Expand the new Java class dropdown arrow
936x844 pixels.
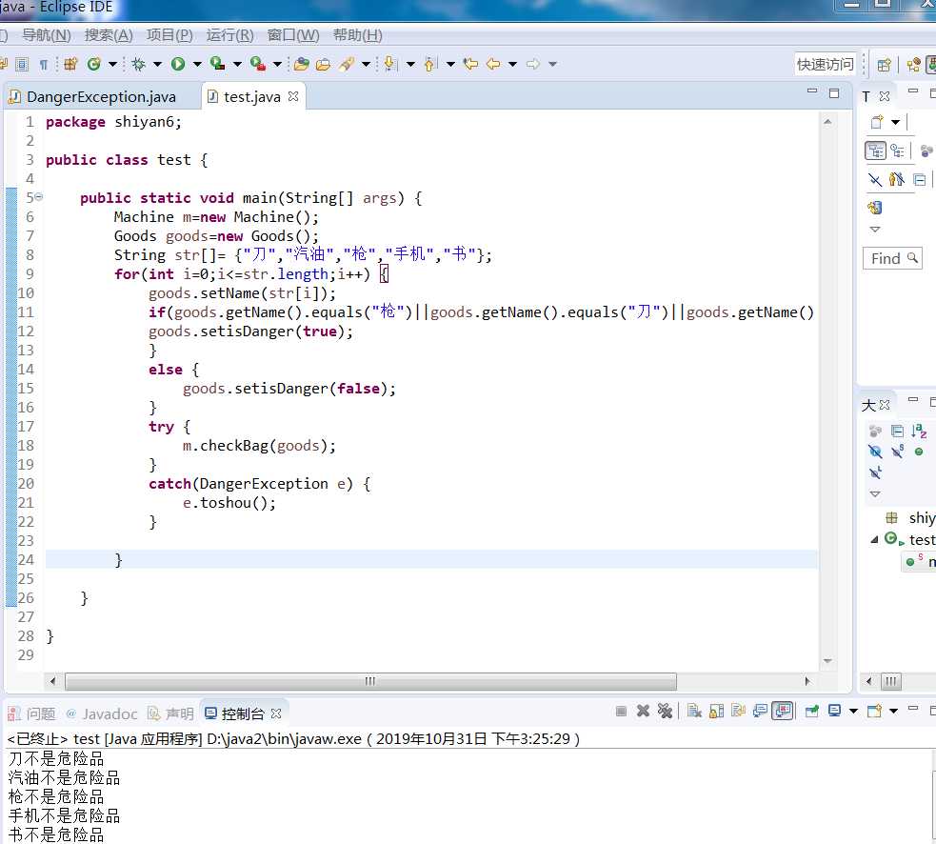(x=112, y=64)
